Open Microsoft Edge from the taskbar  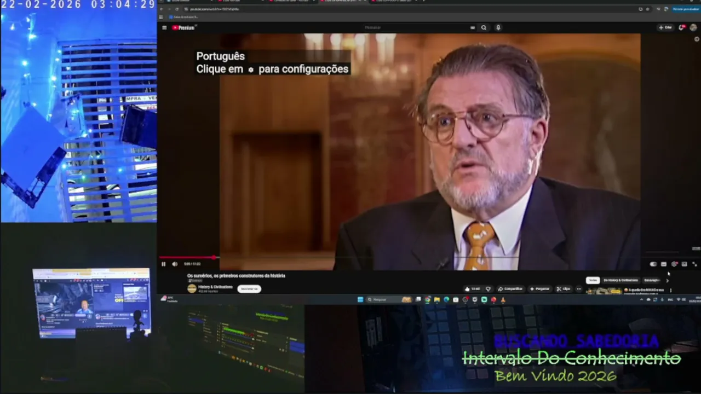click(x=446, y=299)
